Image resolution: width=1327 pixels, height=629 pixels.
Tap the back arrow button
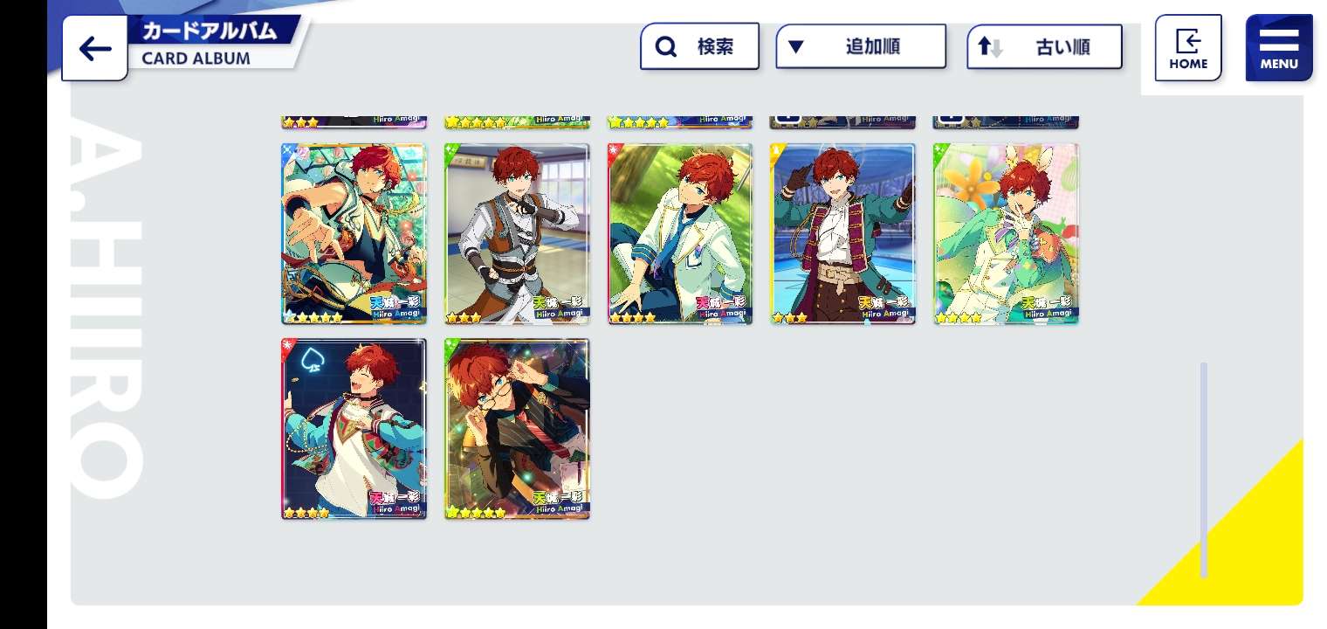pos(94,49)
